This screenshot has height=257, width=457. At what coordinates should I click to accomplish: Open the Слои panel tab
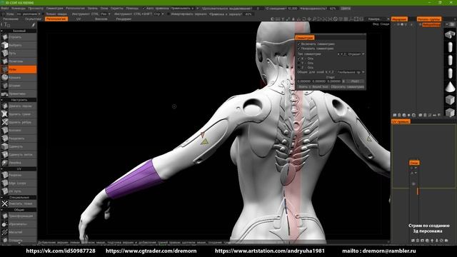coord(414,163)
